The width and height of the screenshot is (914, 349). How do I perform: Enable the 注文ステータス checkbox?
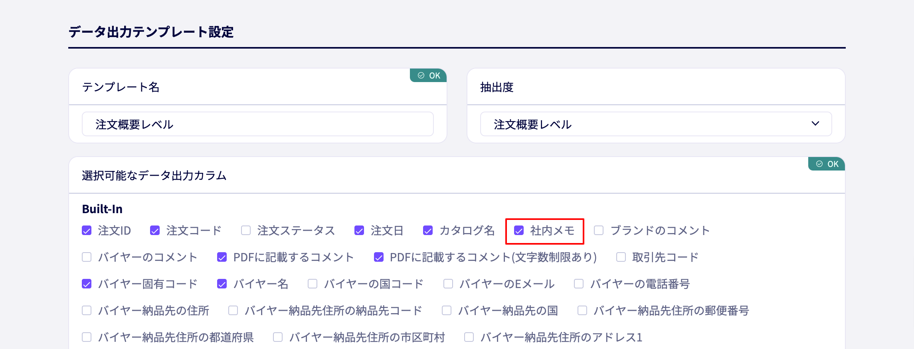pyautogui.click(x=246, y=231)
